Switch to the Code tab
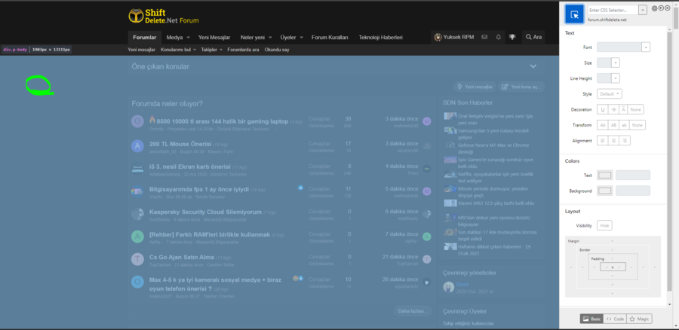Image resolution: width=679 pixels, height=330 pixels. coord(614,319)
